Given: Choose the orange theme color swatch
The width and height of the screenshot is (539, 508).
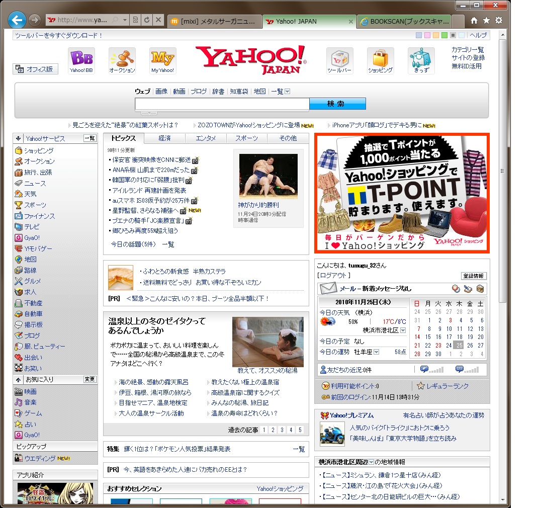Looking at the screenshot, I should point(436,35).
